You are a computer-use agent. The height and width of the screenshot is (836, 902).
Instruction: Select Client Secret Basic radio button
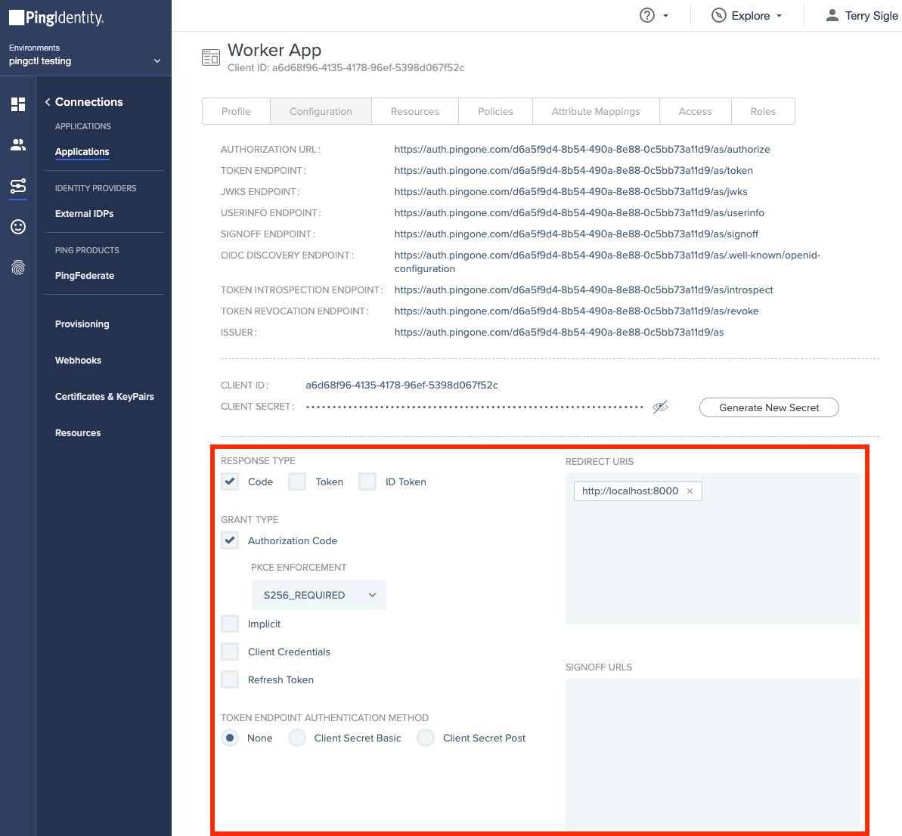pos(297,738)
